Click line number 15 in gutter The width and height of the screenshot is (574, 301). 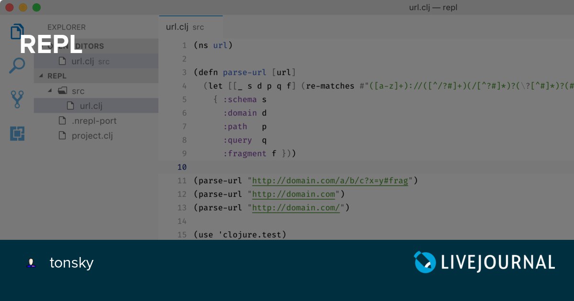[x=182, y=235]
